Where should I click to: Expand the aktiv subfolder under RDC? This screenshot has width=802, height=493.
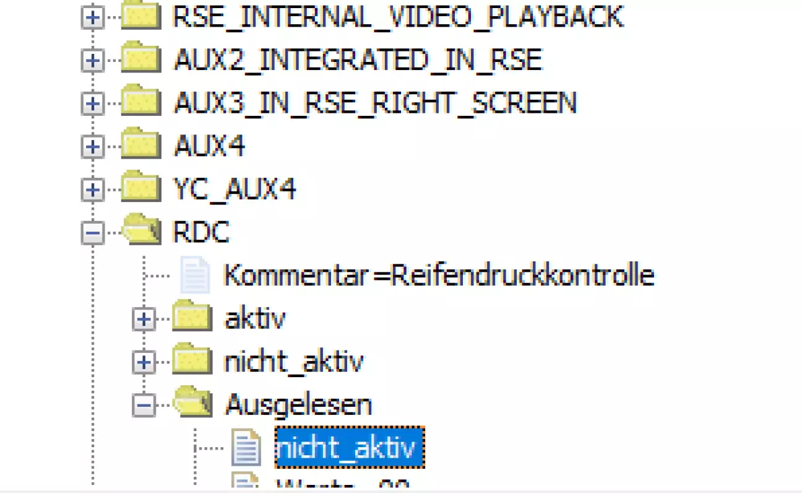(x=144, y=319)
